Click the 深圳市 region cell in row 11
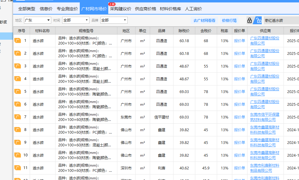 coord(126,168)
